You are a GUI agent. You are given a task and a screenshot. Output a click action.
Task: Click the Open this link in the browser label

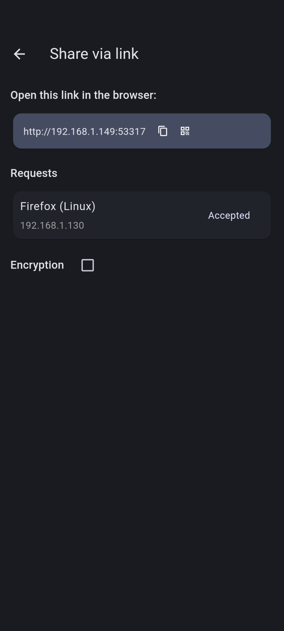pos(83,95)
